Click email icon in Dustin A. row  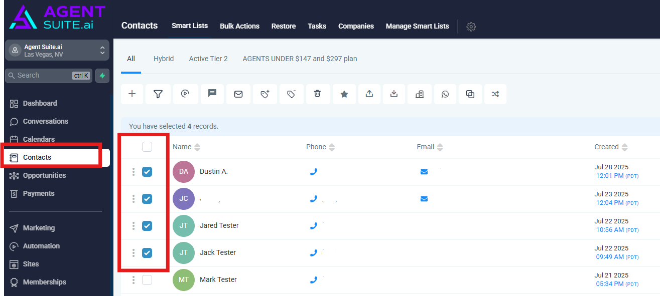[x=424, y=172]
